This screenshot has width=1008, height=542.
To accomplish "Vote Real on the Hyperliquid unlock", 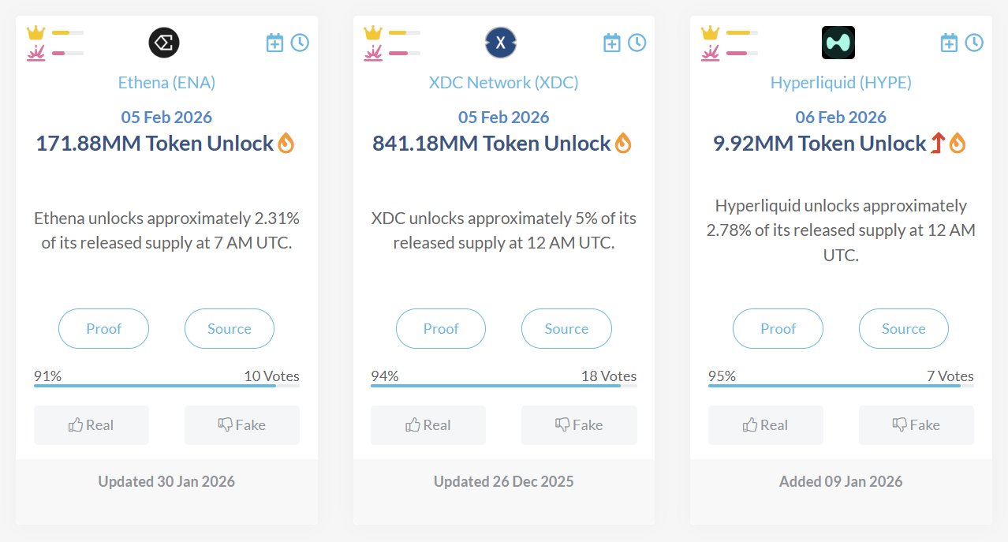I will coord(766,425).
